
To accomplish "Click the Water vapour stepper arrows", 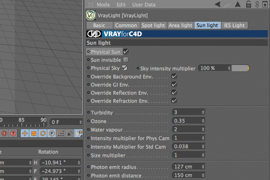I will (203, 129).
